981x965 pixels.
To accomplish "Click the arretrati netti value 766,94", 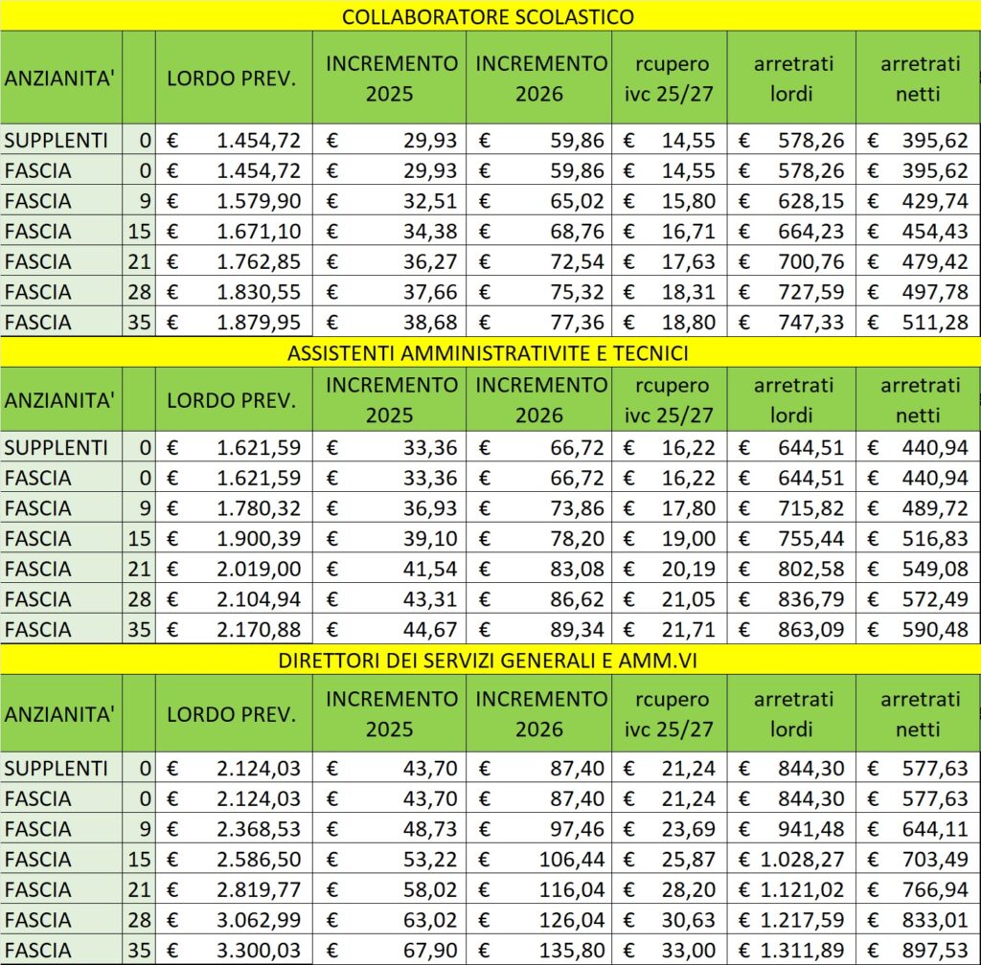I will pos(918,889).
